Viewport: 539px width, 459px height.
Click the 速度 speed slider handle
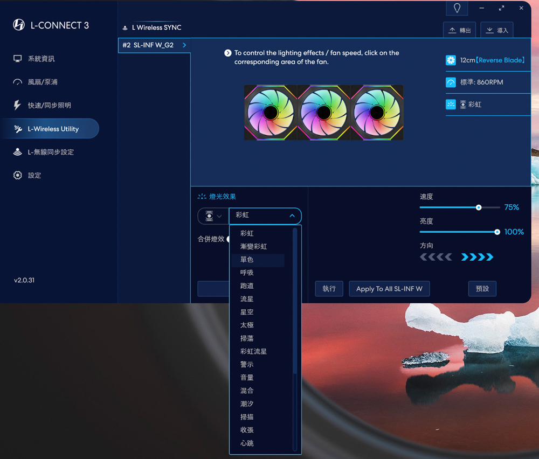click(479, 207)
